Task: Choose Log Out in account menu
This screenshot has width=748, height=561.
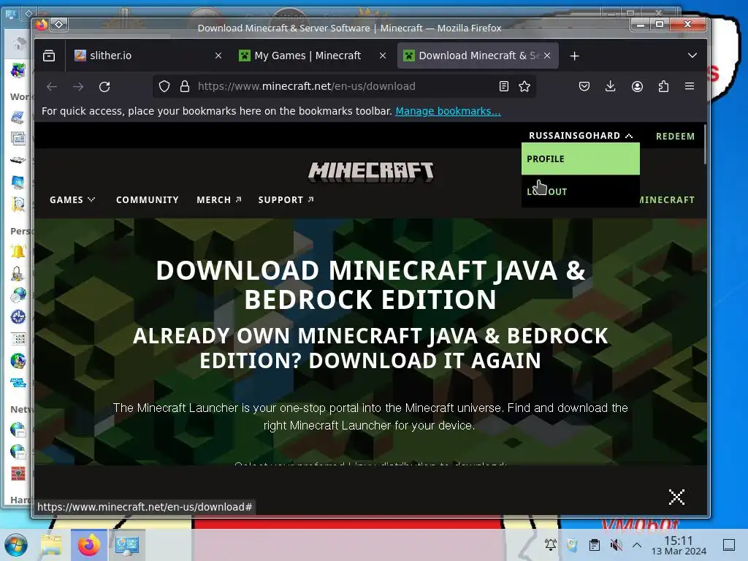Action: click(x=581, y=191)
